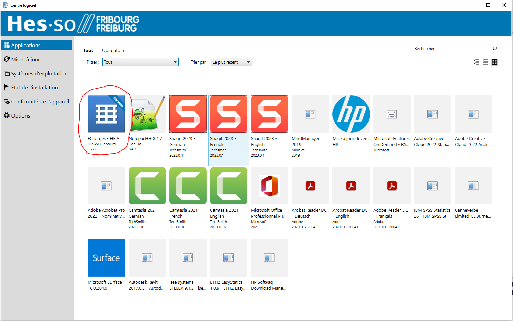Click the search magnifier icon
This screenshot has height=321, width=513.
(x=495, y=49)
